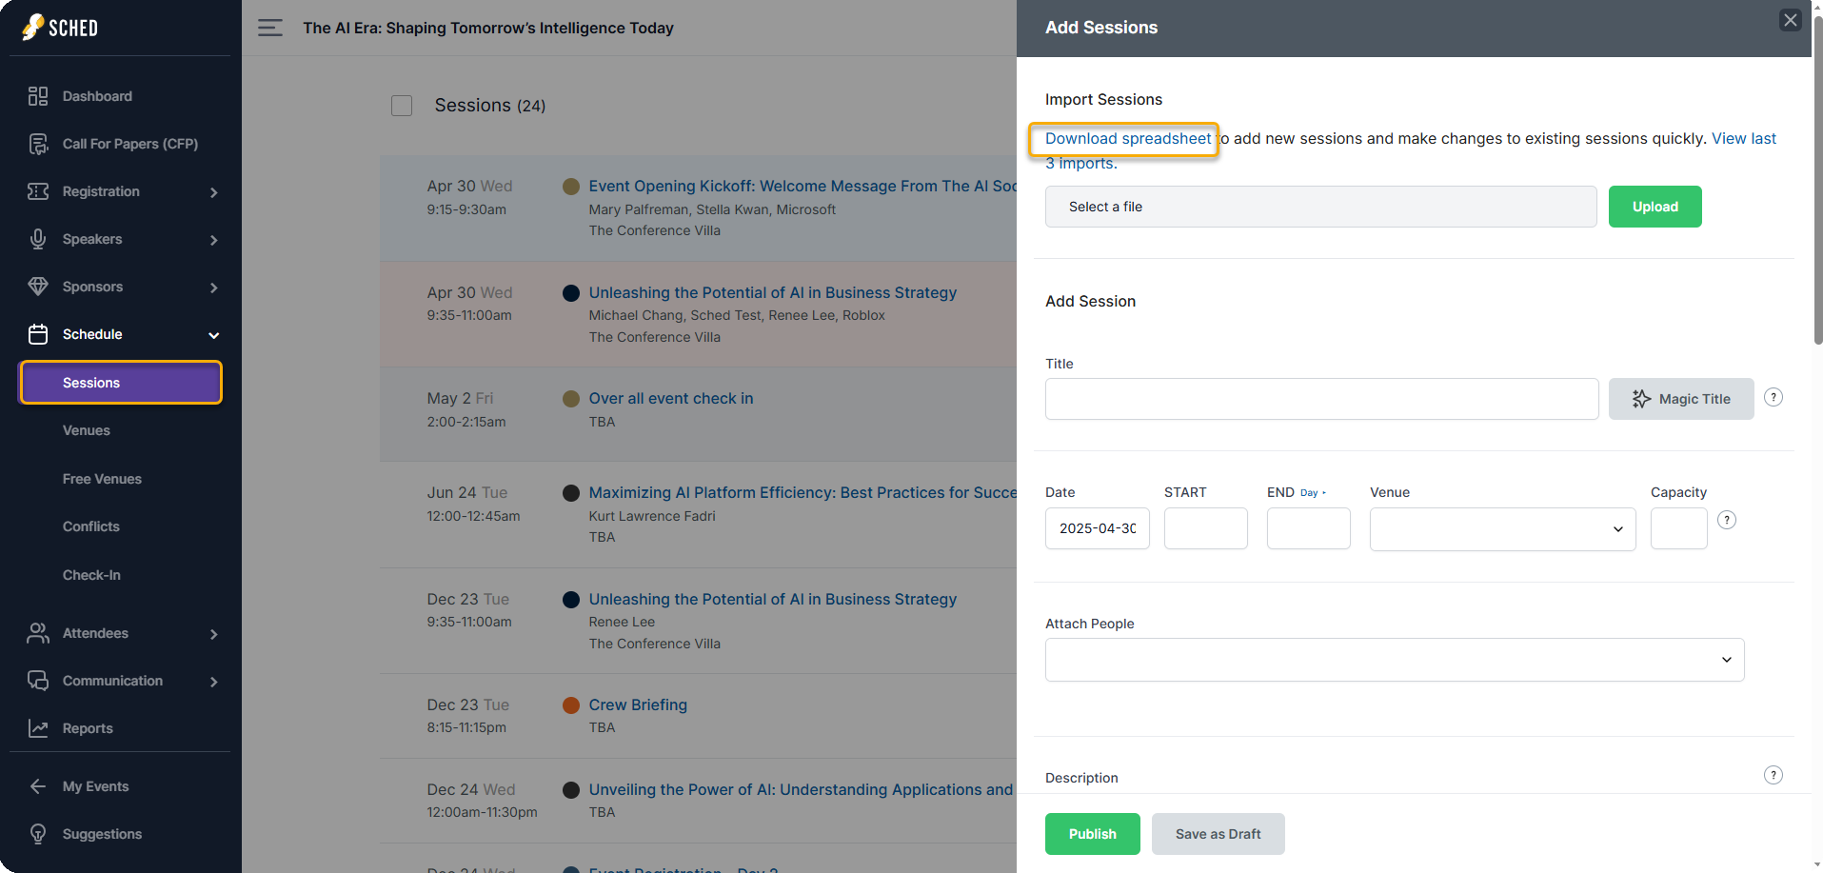This screenshot has height=873, width=1823.
Task: Click the Speakers microphone icon
Action: (38, 239)
